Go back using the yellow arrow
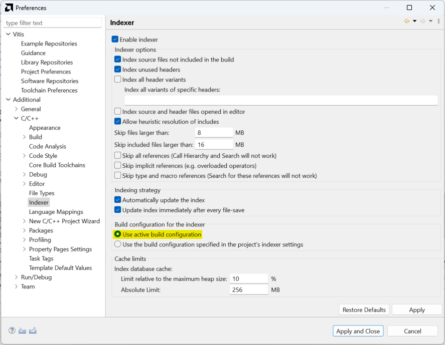445x345 pixels. (407, 21)
